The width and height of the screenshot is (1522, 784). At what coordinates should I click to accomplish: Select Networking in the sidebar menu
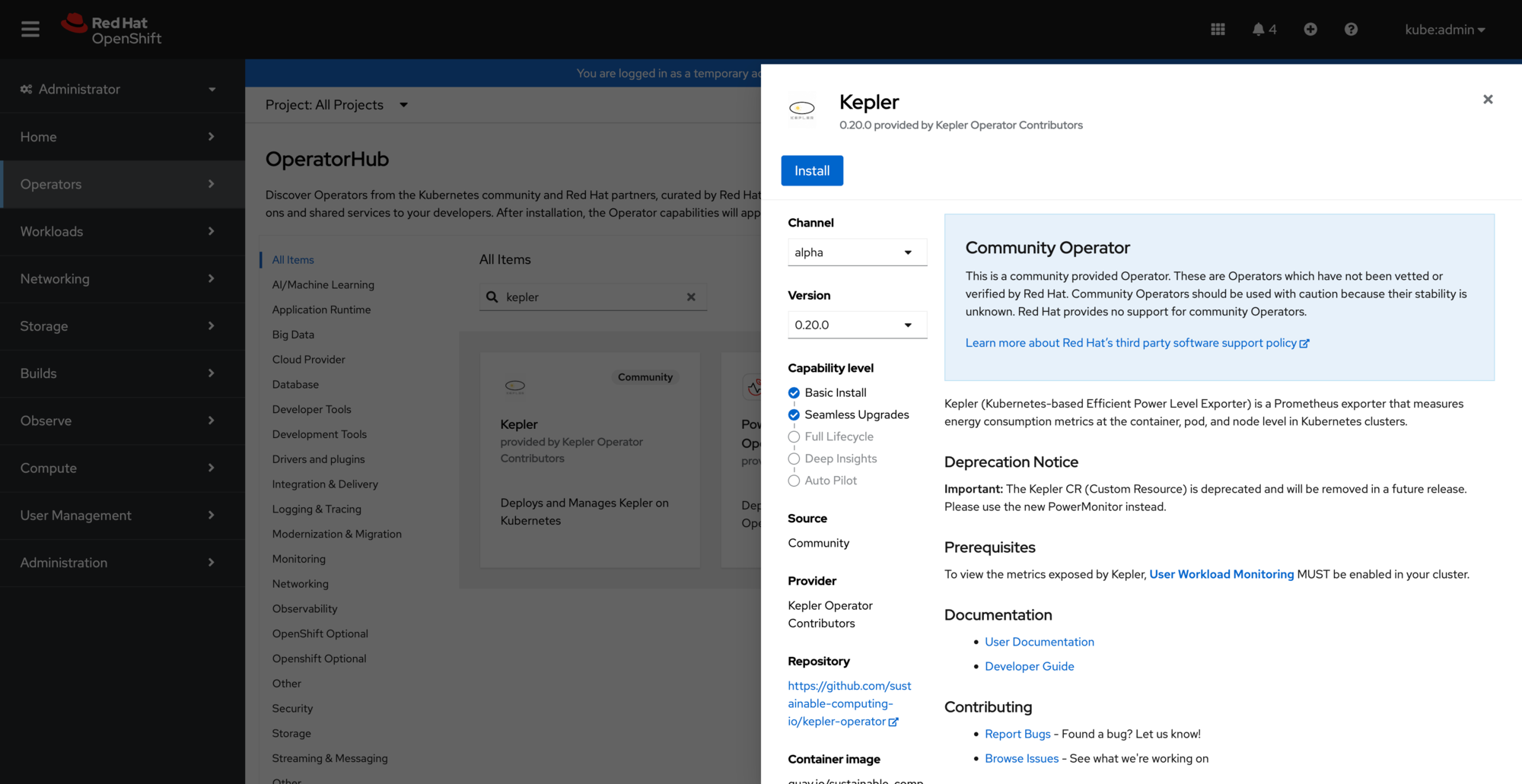(54, 278)
